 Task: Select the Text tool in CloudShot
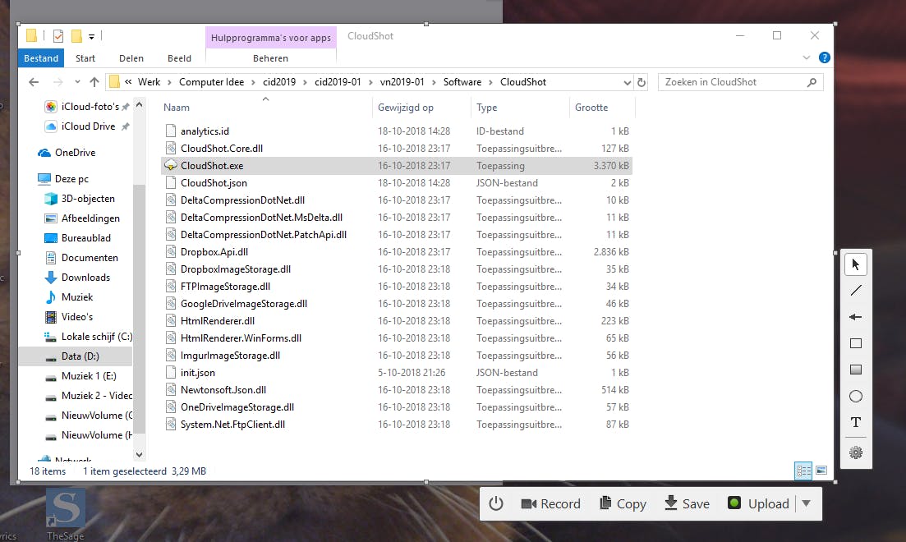click(x=856, y=422)
